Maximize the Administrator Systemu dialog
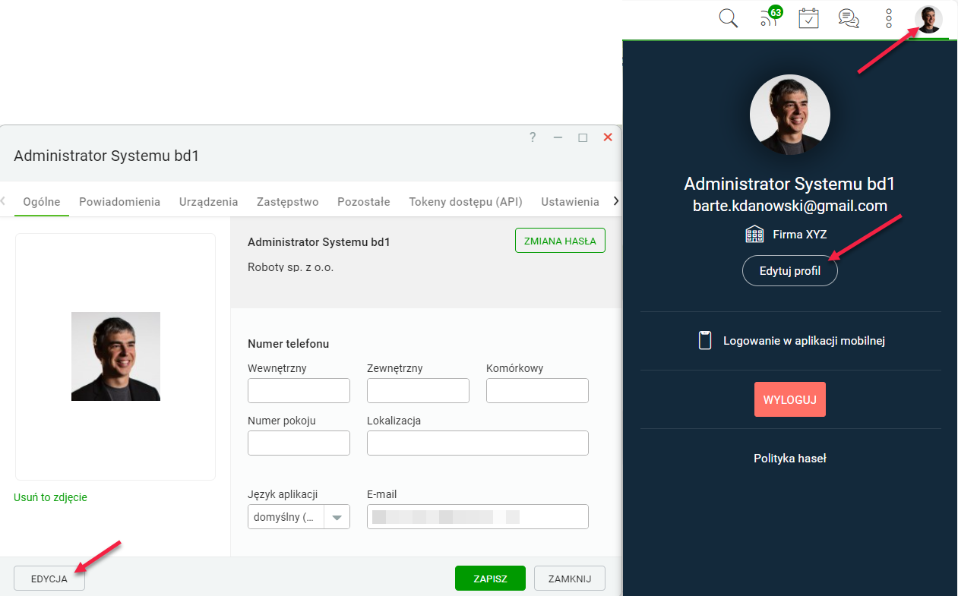 [583, 137]
